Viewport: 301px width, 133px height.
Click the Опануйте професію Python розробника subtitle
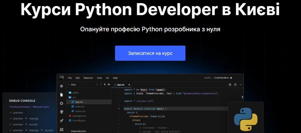(150, 29)
